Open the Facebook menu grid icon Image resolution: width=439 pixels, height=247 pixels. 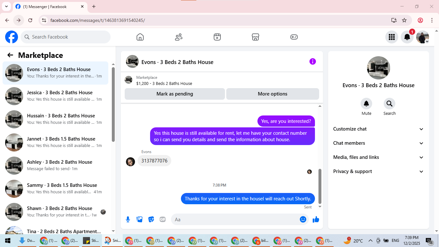[391, 37]
